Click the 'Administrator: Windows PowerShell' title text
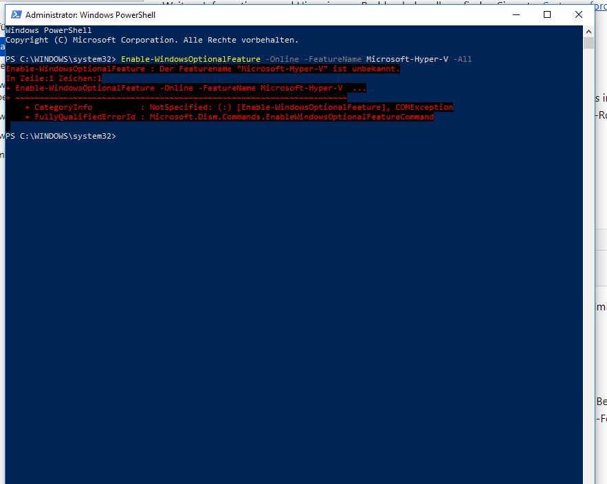Screen dimensions: 607x484 90,15
